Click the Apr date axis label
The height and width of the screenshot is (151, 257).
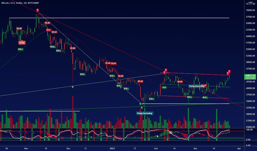click(x=239, y=148)
